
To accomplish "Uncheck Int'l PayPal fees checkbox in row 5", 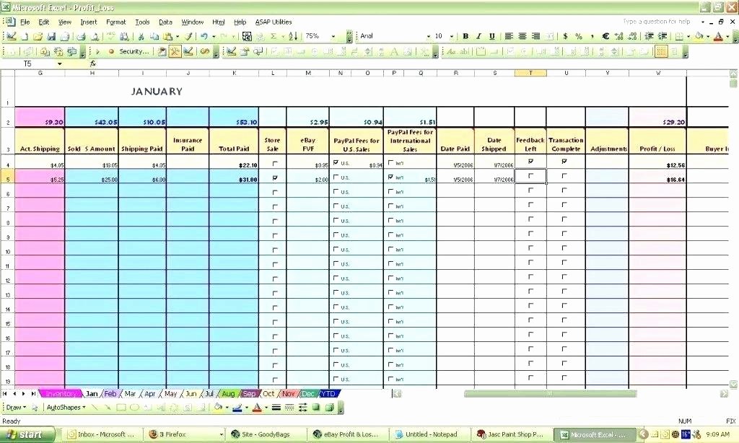I will pyautogui.click(x=390, y=177).
